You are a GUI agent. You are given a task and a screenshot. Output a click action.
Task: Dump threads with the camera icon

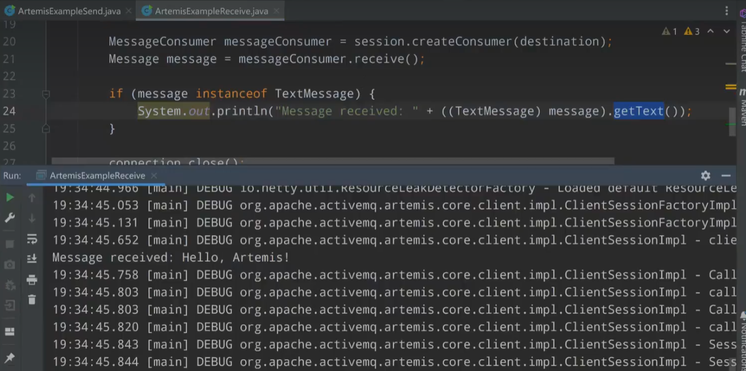[x=10, y=265]
